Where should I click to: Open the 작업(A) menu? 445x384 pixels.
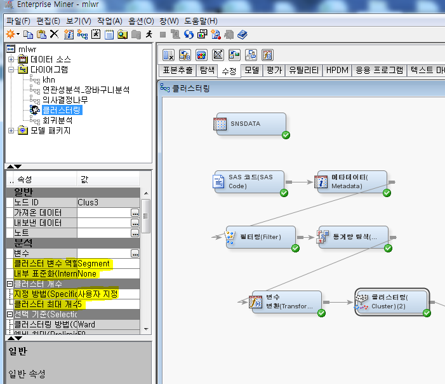[x=110, y=21]
